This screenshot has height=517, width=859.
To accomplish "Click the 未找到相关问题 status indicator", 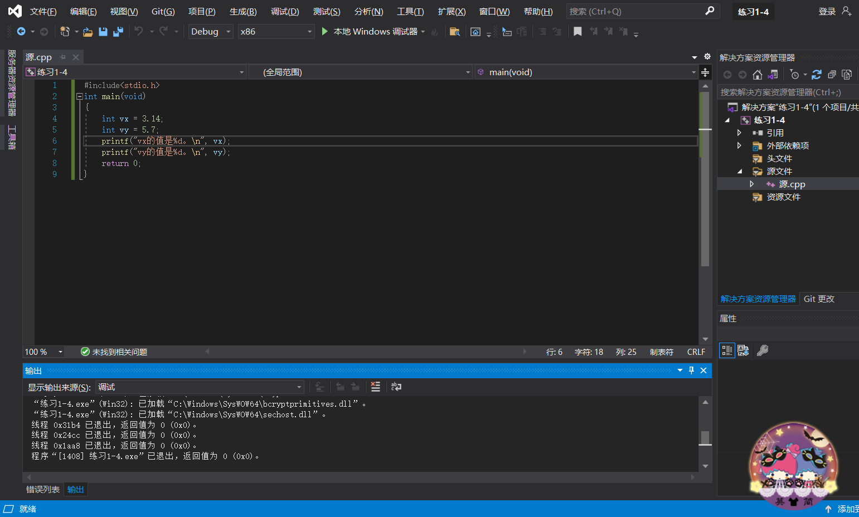I will coord(114,352).
